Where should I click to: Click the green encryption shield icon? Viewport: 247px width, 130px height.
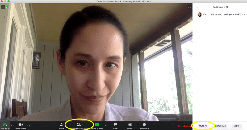point(7,7)
